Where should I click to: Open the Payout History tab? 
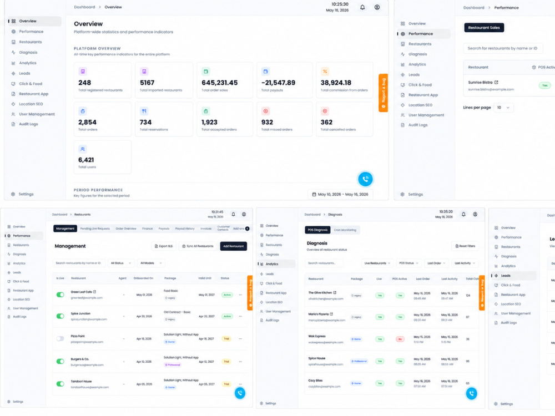click(185, 229)
